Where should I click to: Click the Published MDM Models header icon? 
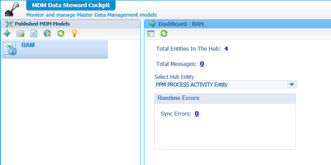point(9,24)
